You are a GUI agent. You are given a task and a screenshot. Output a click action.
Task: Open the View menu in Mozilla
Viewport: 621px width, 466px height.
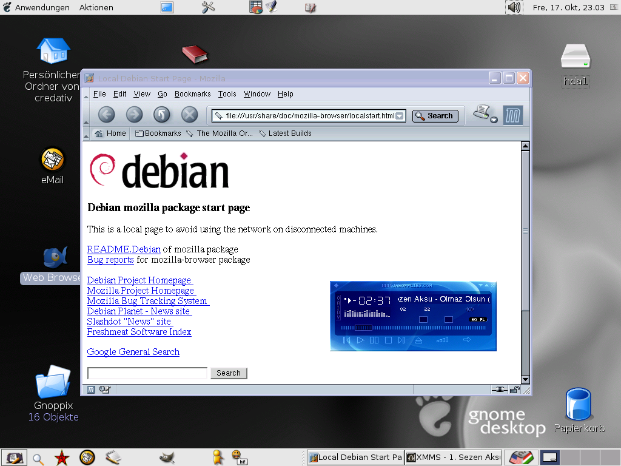click(x=142, y=94)
